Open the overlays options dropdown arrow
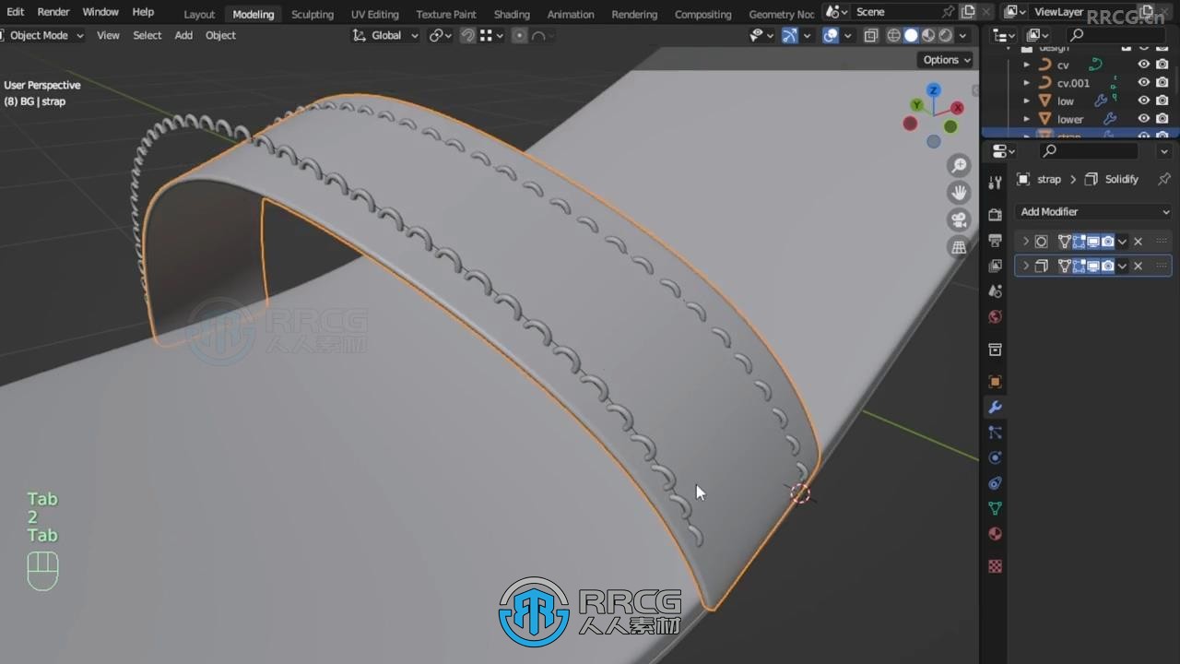The height and width of the screenshot is (664, 1180). 848,35
